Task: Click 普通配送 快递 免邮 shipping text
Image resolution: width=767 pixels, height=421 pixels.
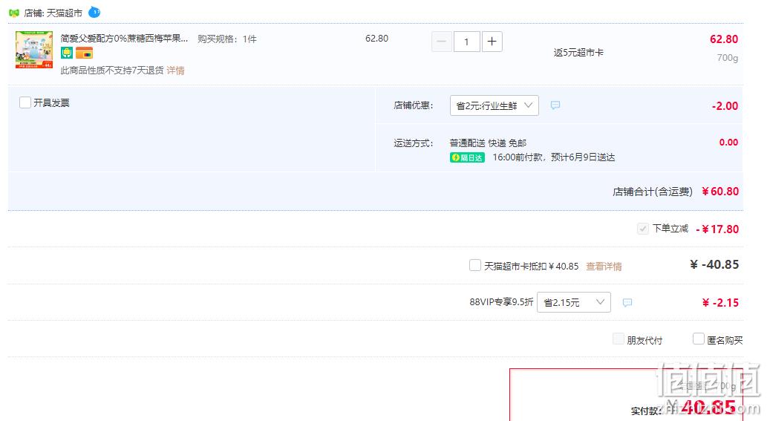Action: click(488, 143)
